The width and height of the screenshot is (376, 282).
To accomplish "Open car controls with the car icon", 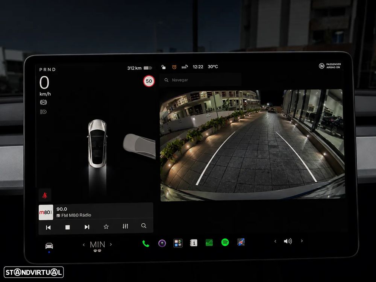I will pos(49,246).
